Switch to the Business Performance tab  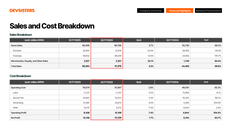tap(209, 11)
